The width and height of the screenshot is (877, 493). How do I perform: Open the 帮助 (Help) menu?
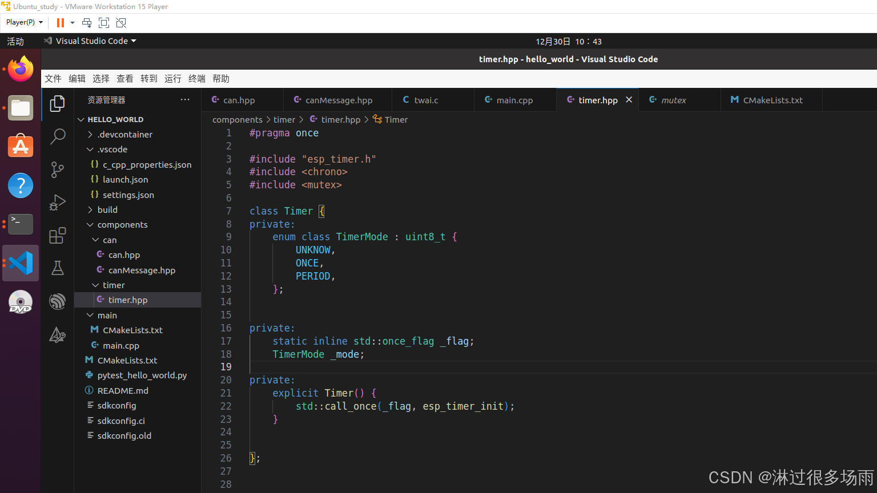click(x=221, y=79)
